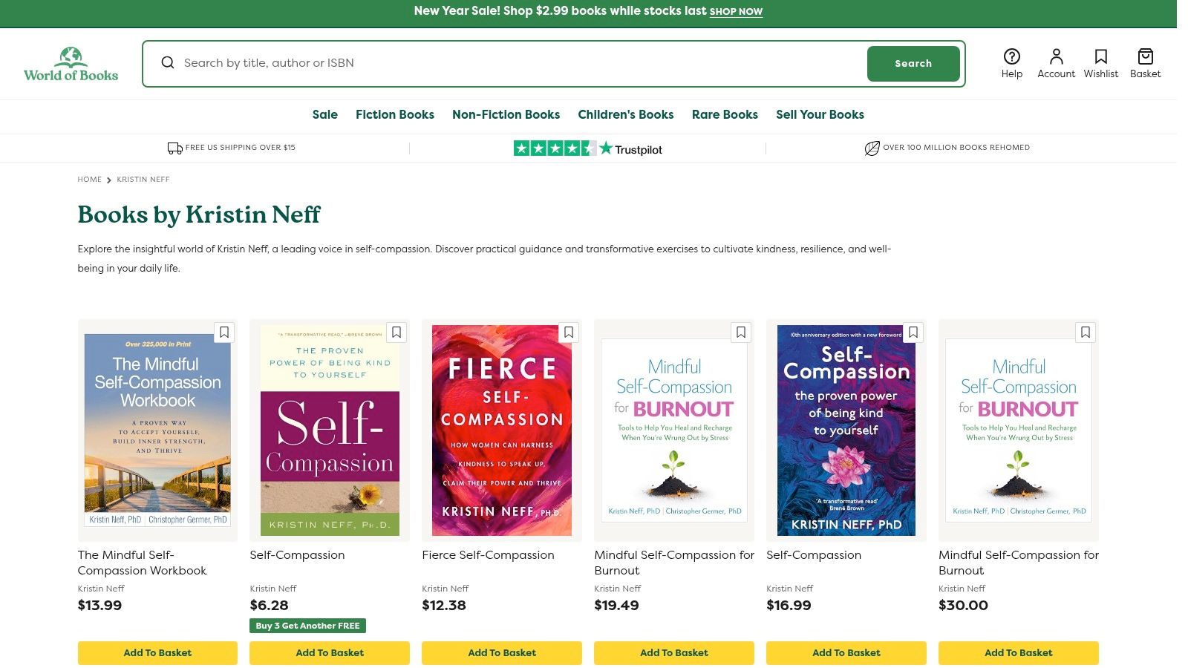Add Self-Compassion priced $6.28 to basket
The width and height of the screenshot is (1188, 668).
click(x=330, y=652)
